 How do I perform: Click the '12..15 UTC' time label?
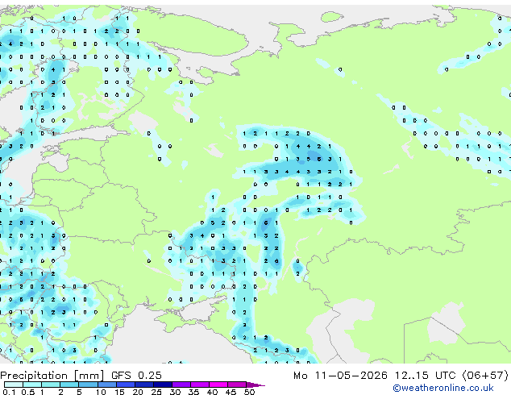click(425, 376)
